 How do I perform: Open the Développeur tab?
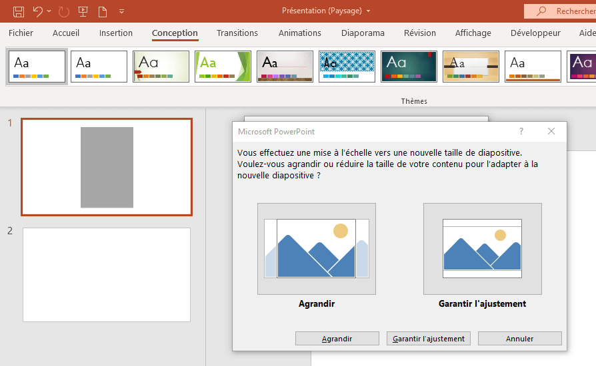535,33
